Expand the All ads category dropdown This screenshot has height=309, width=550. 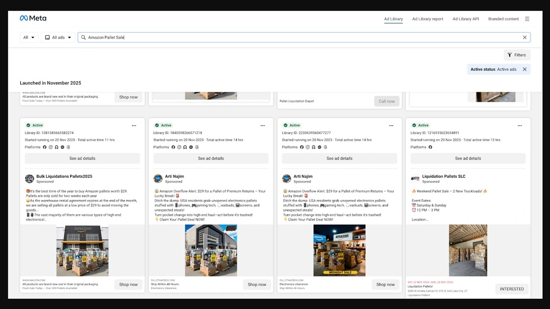point(57,37)
